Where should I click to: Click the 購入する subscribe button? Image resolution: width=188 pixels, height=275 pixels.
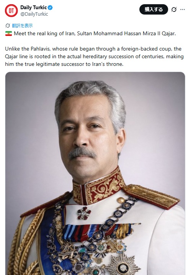point(154,10)
